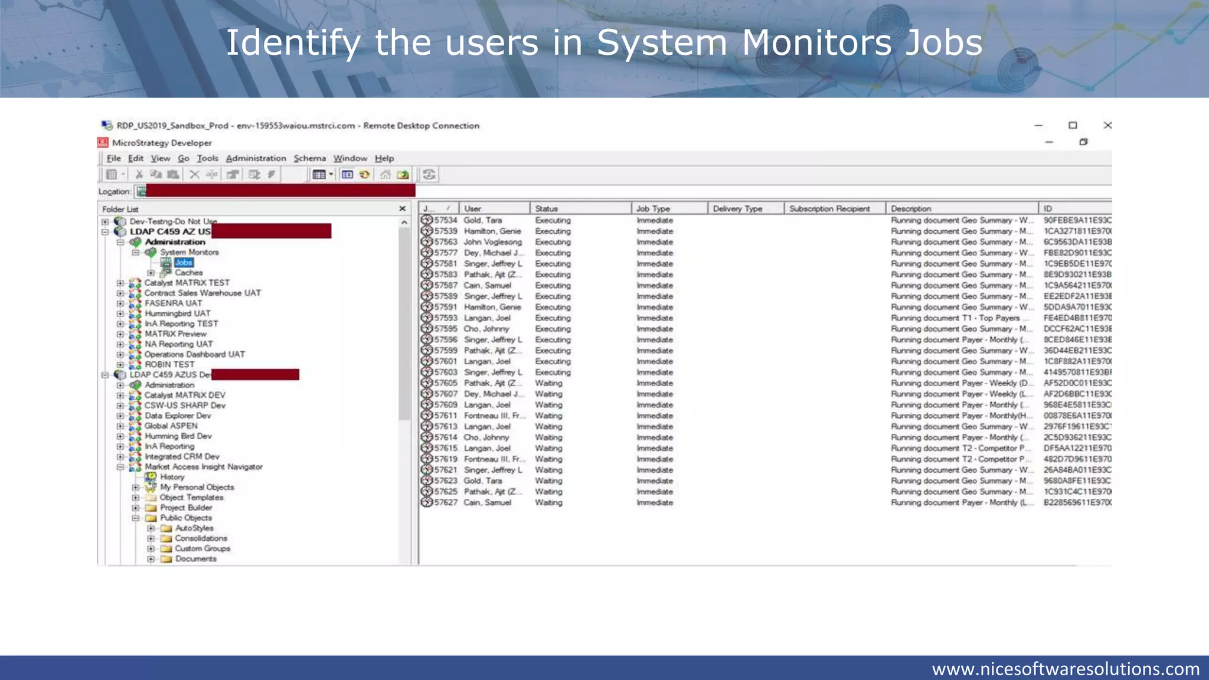Click the Delete X toolbar icon
This screenshot has height=680, width=1209.
point(194,174)
